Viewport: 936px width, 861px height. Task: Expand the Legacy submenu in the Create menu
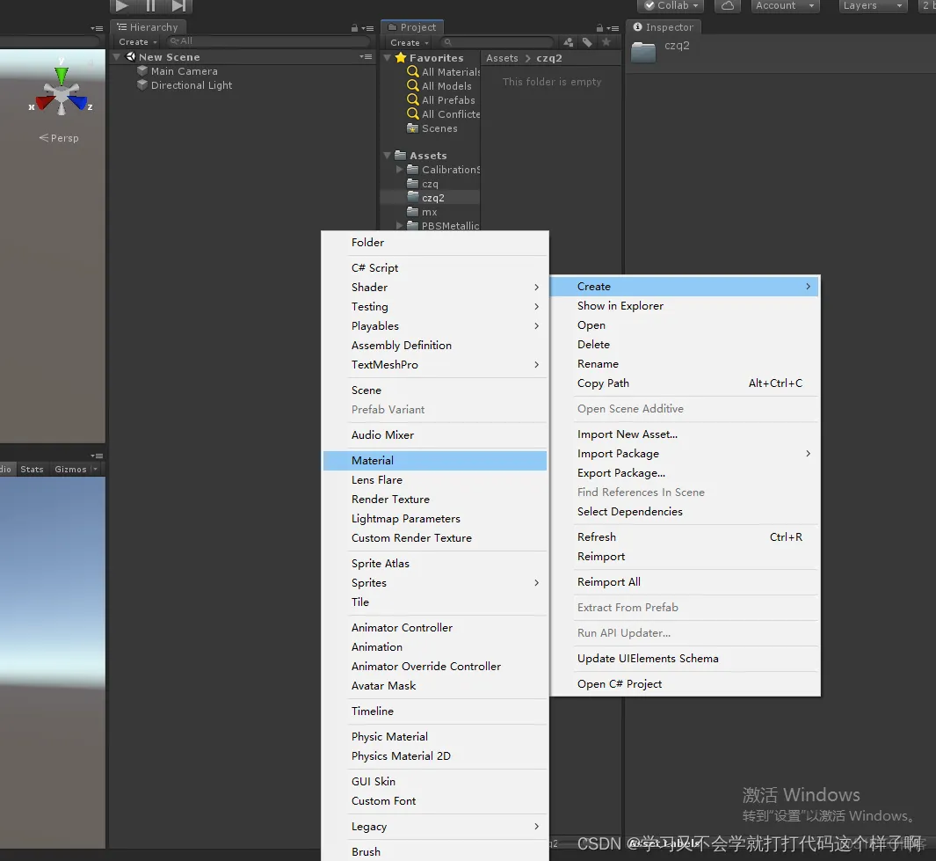[x=368, y=827]
